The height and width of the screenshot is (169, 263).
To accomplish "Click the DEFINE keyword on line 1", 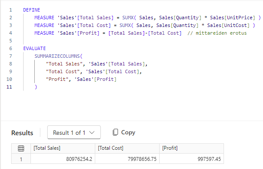I will [x=31, y=10].
